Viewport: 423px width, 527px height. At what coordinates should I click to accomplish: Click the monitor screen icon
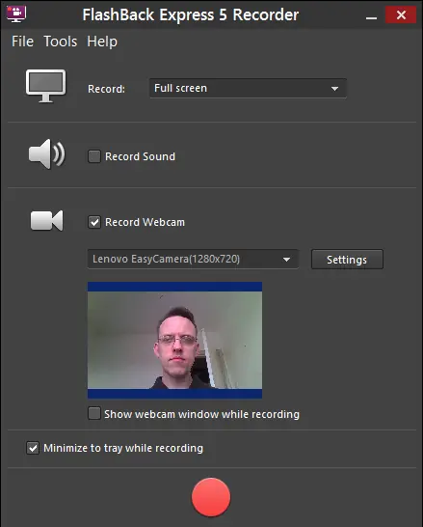pos(46,86)
